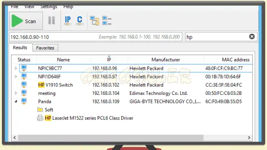Click MAC address 00:50:FC:C6:03:2B
The width and height of the screenshot is (267, 150).
[x=223, y=93]
